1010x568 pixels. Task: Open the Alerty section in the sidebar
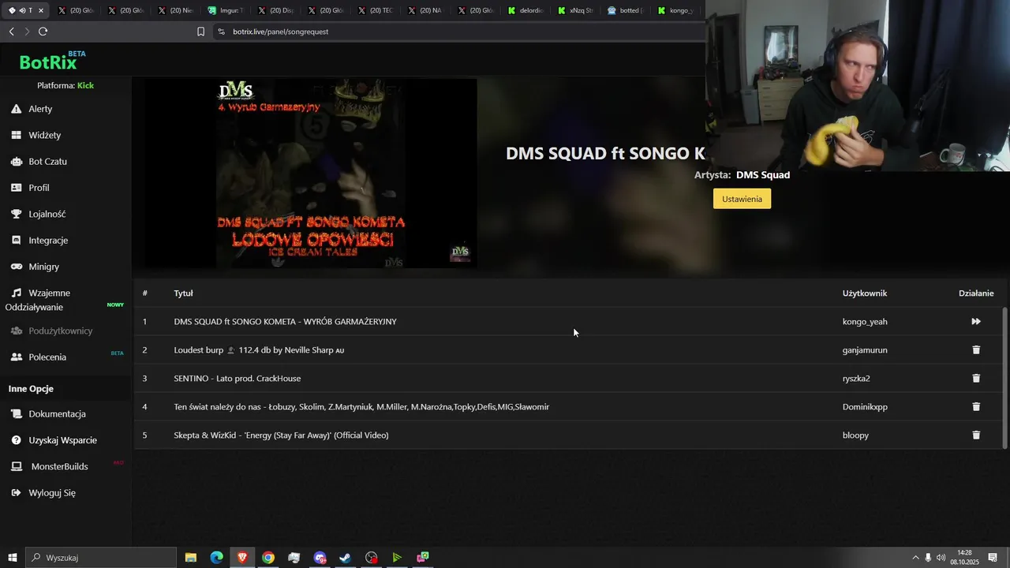point(40,109)
